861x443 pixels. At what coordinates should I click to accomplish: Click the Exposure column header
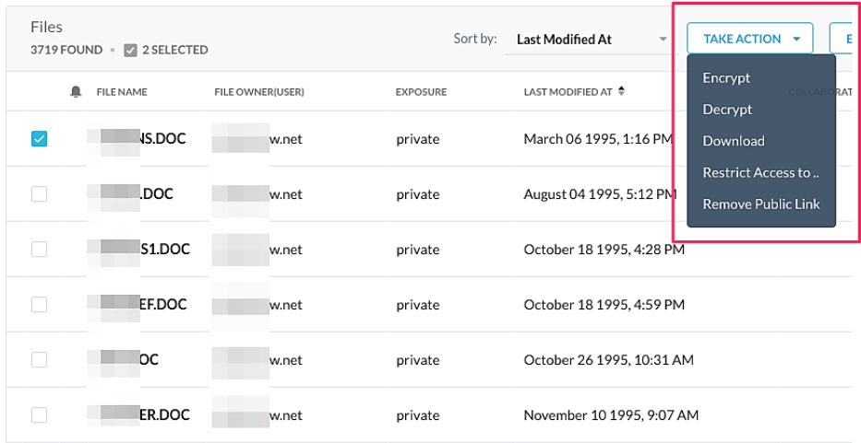click(421, 92)
